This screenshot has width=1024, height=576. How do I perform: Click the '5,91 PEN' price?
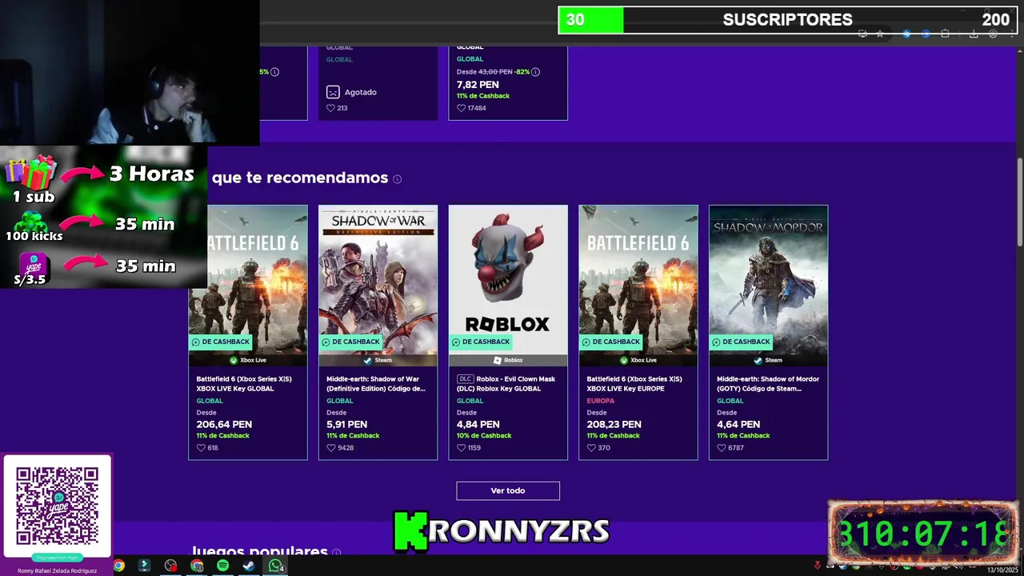pos(346,425)
